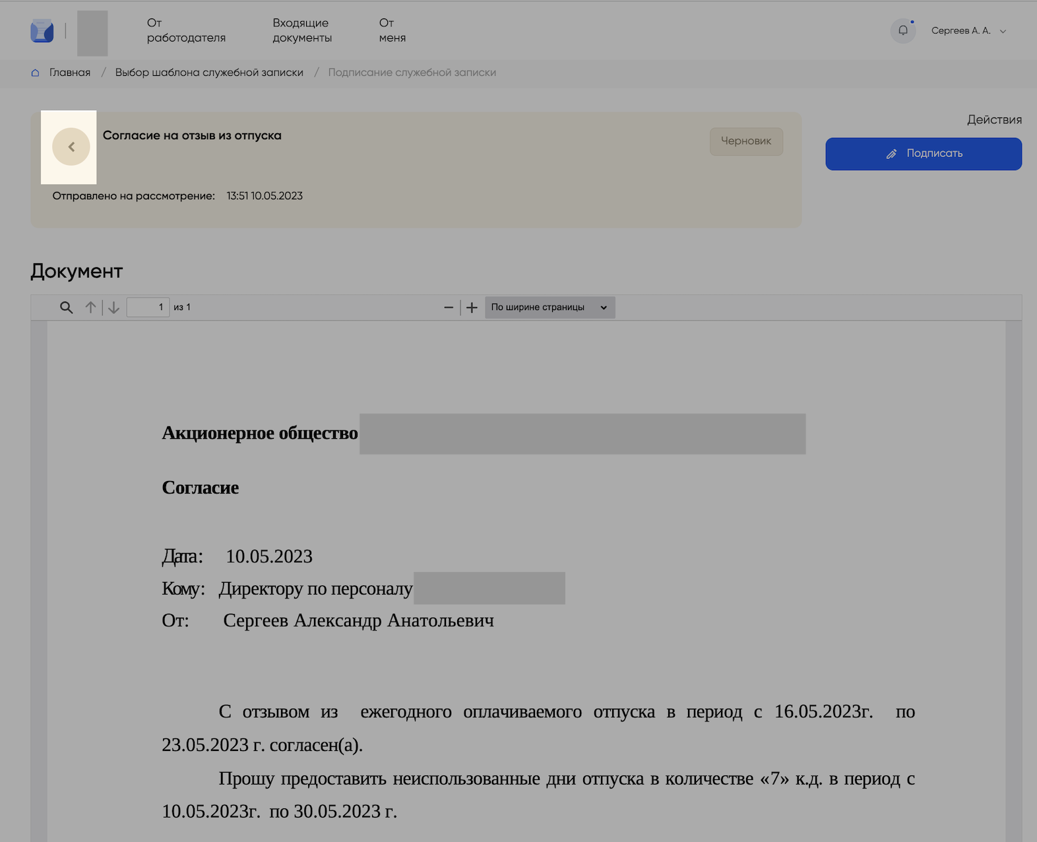Screen dimensions: 1037x842
Task: Go to 'От меня' navigation item
Action: pyautogui.click(x=392, y=30)
